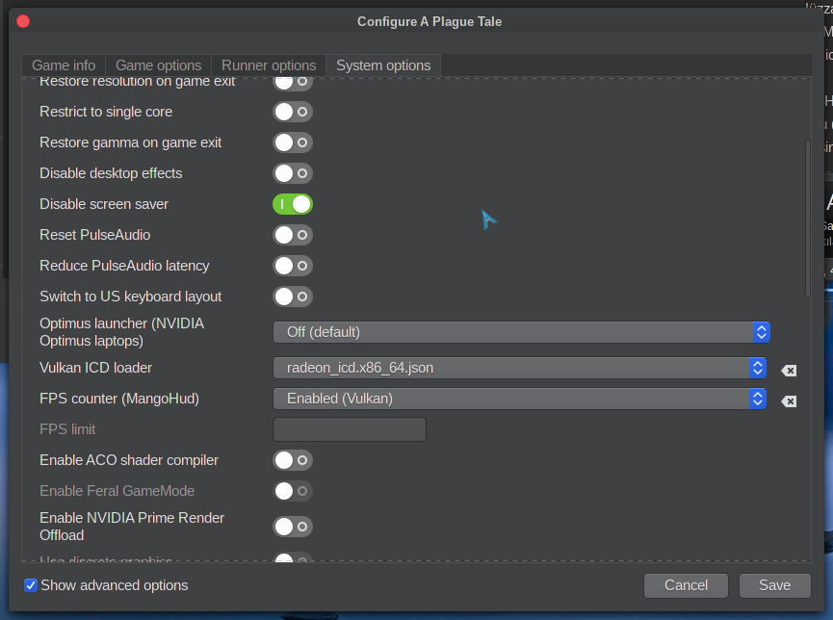The height and width of the screenshot is (620, 833).
Task: Uncheck Show advanced options checkbox
Action: 31,585
